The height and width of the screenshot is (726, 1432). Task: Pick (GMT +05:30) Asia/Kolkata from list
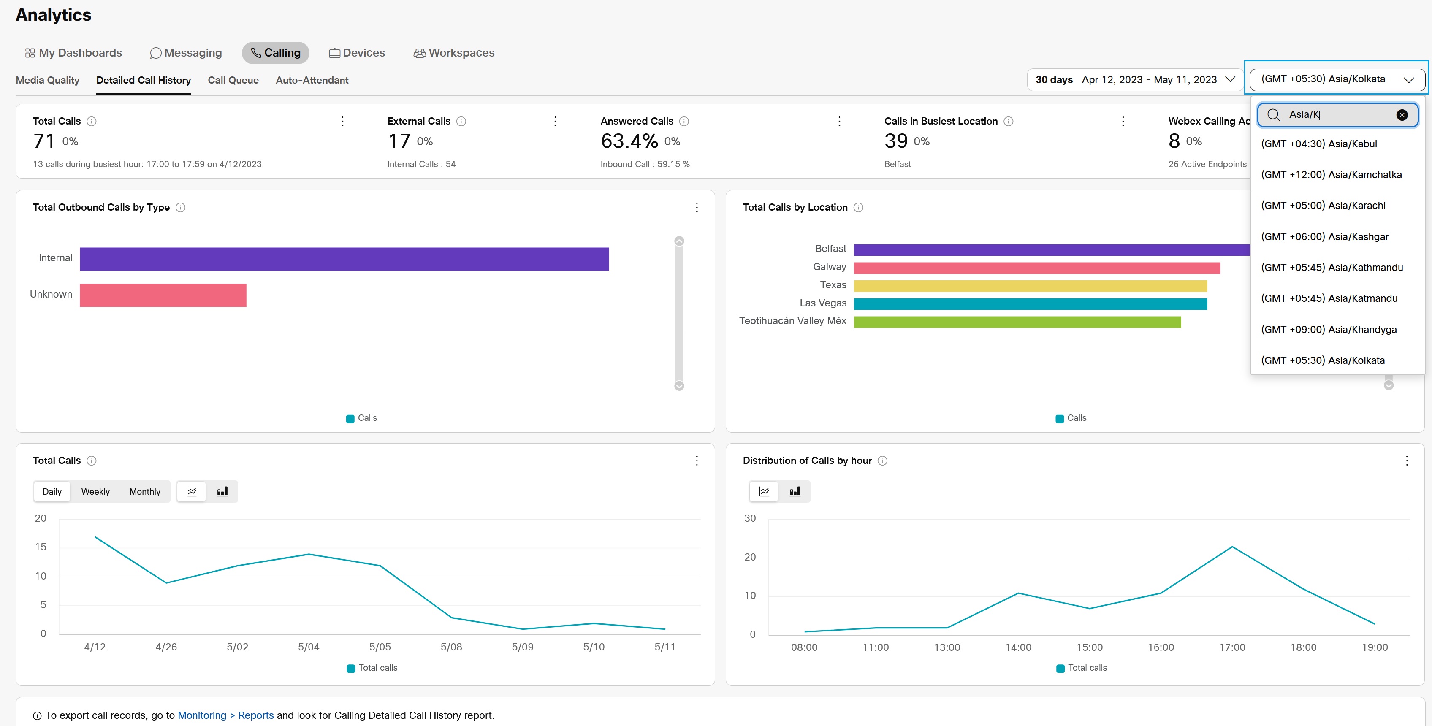pos(1337,360)
